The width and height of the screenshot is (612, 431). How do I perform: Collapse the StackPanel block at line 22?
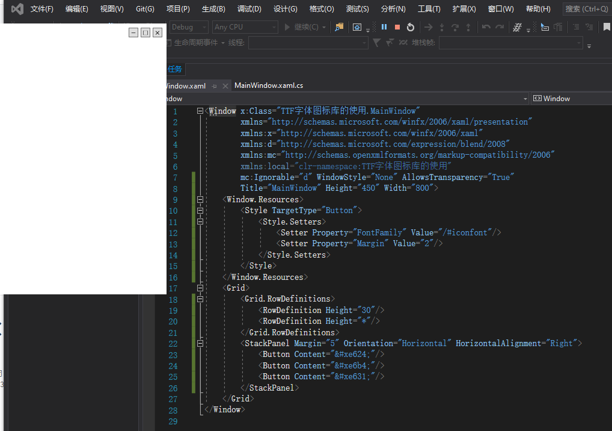point(200,344)
